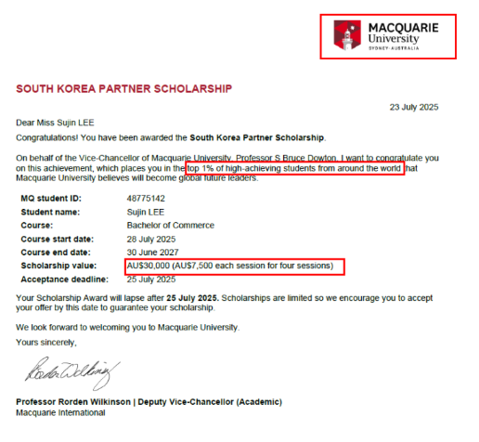This screenshot has height=442, width=479.
Task: Click the Professor Rorden Wilkinson signatory line
Action: [149, 402]
